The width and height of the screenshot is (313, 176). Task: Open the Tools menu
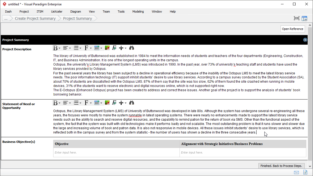[121, 12]
